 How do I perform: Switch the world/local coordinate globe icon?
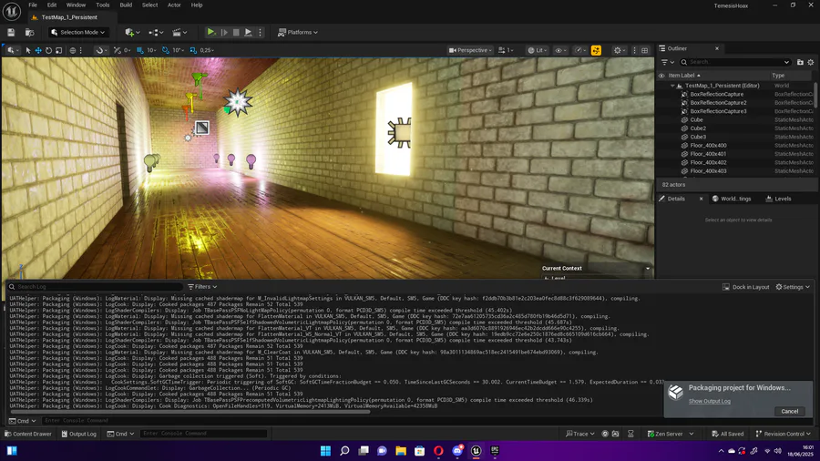[73, 50]
